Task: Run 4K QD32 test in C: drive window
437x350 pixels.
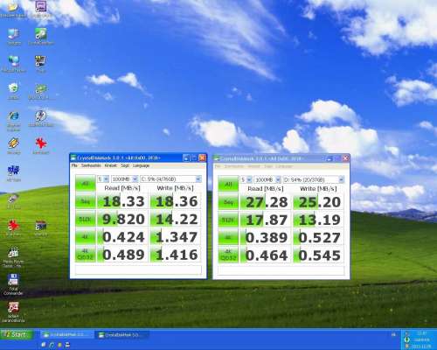Action: point(86,255)
